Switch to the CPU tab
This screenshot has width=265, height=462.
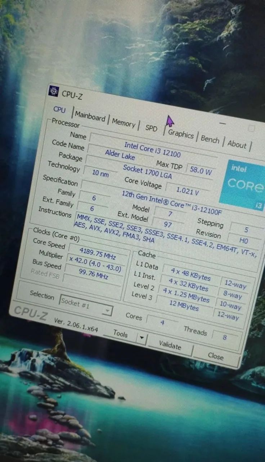click(x=59, y=110)
